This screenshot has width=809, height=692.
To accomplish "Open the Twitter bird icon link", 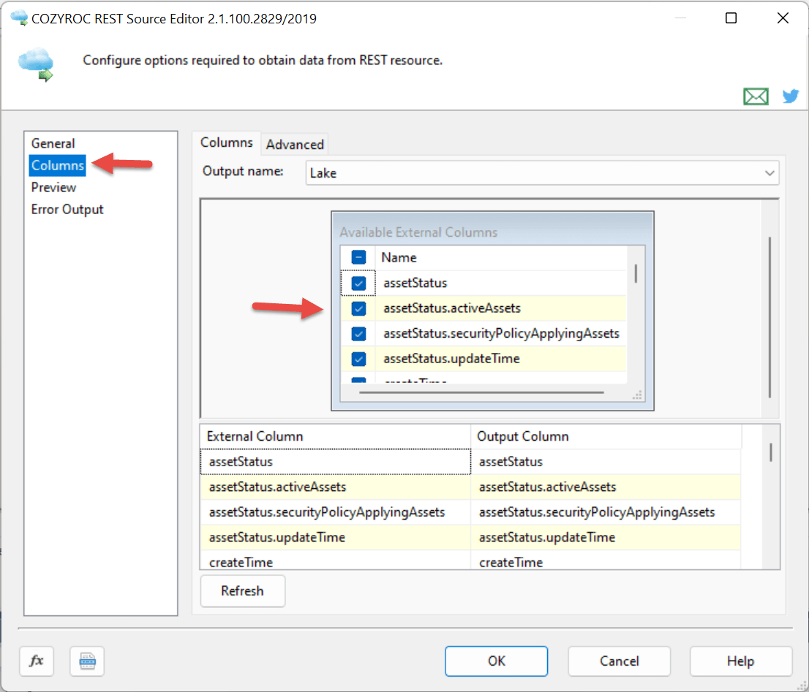I will pyautogui.click(x=790, y=96).
